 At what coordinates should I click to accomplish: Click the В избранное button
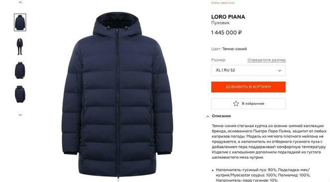248,103
